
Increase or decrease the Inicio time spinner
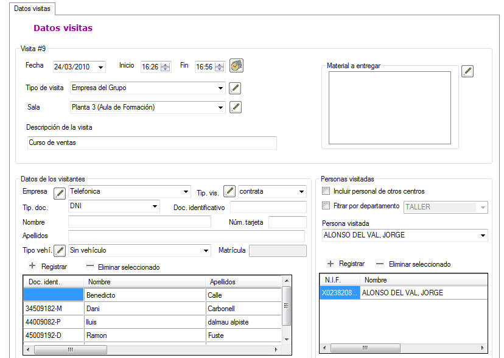coord(165,67)
